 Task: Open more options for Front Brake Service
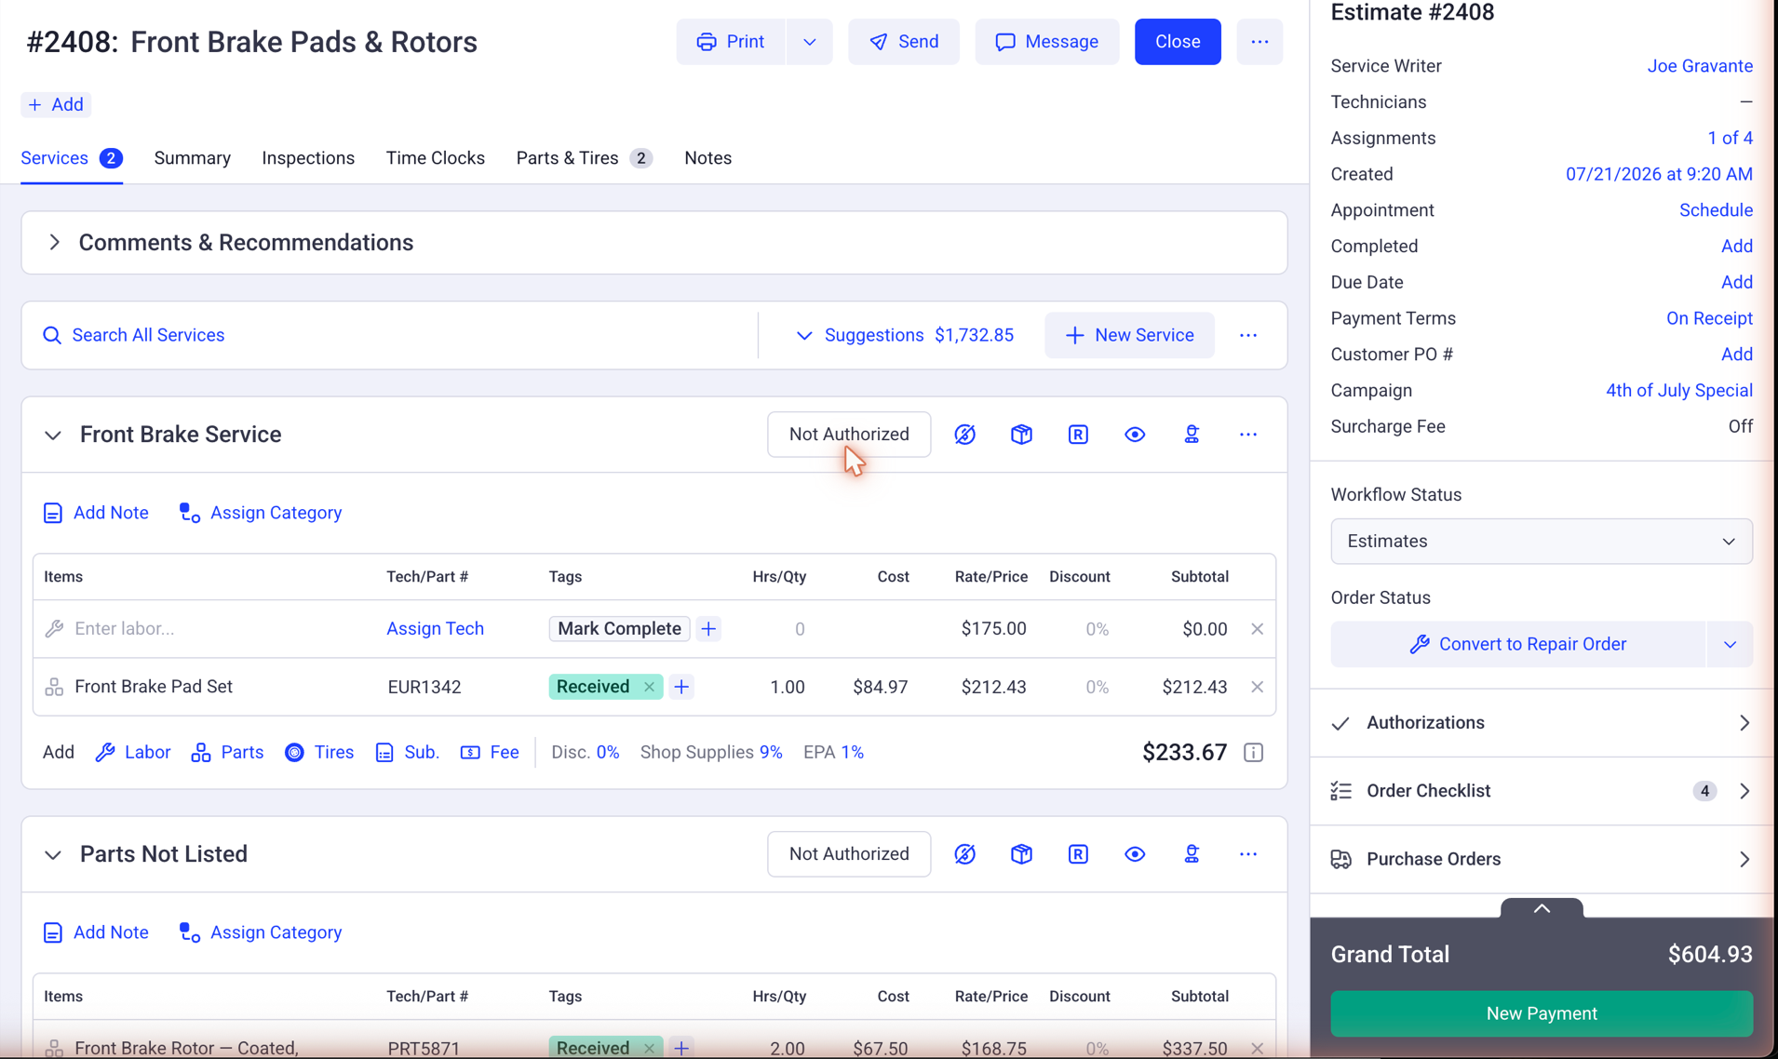[x=1248, y=435]
